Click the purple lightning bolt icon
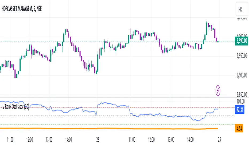 tap(219, 92)
